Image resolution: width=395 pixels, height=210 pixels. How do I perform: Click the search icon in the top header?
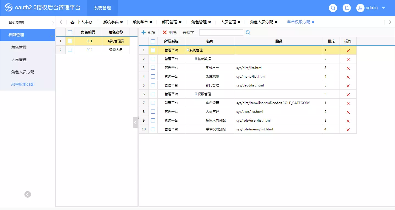coord(333,8)
